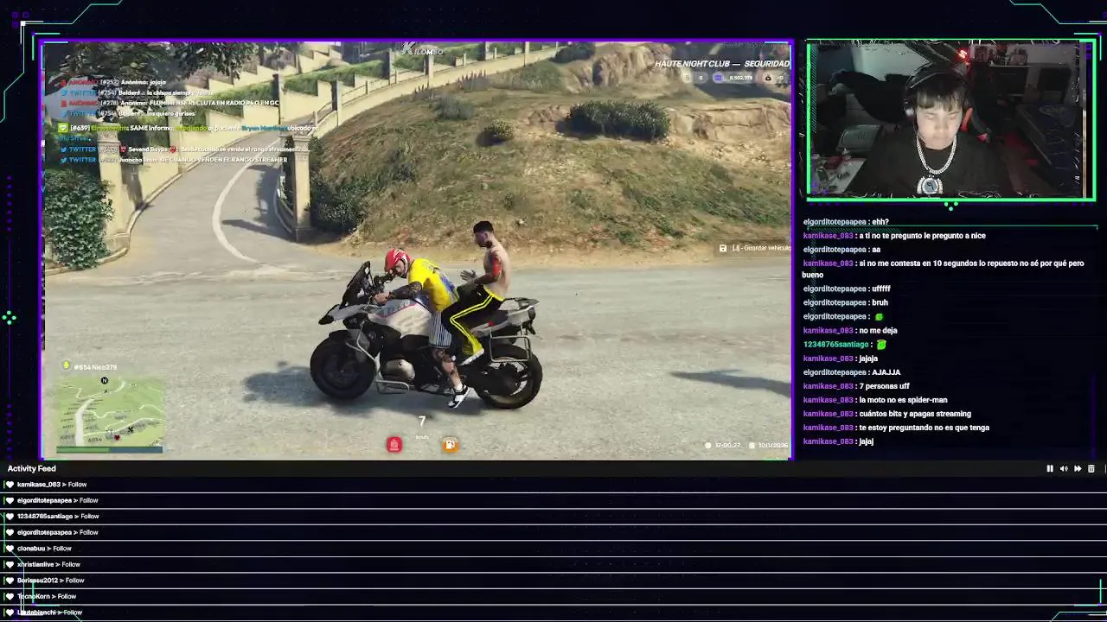
Task: Click the streamer webcam overlay
Action: [x=950, y=120]
